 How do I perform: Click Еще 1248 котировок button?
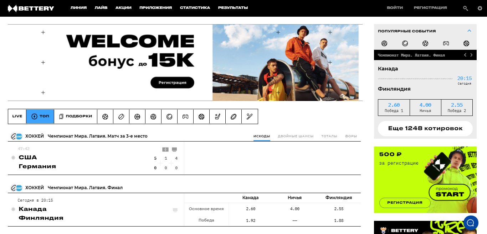(x=425, y=128)
